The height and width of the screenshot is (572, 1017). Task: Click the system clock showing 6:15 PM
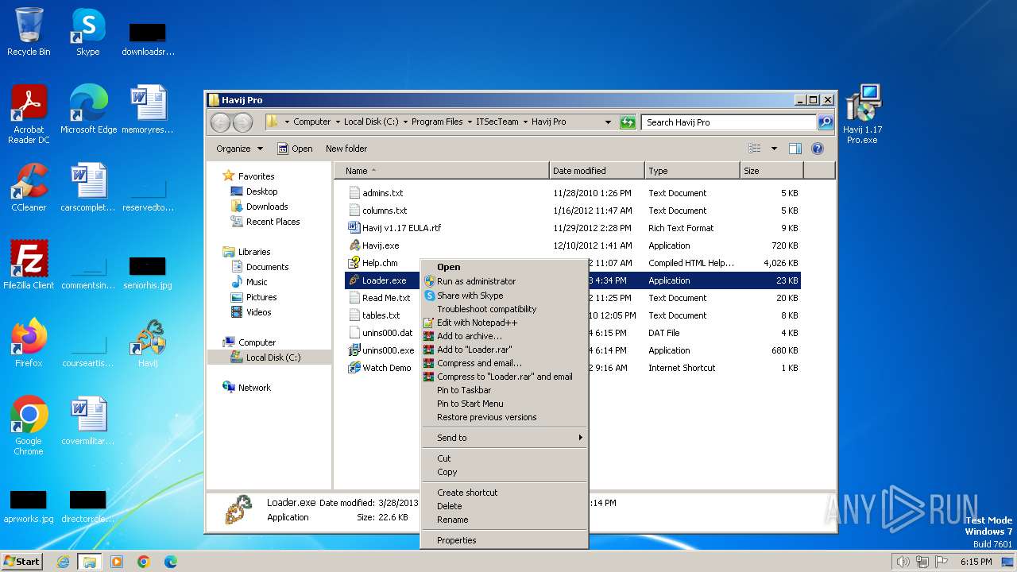pos(976,562)
